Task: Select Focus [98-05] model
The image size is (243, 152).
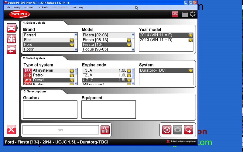Action: coord(107,49)
